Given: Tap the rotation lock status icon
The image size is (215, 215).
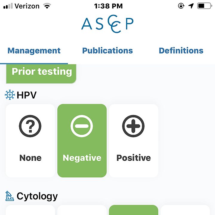Looking at the screenshot, I should click(181, 6).
